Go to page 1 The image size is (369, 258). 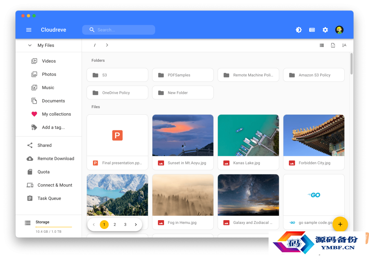tap(104, 225)
